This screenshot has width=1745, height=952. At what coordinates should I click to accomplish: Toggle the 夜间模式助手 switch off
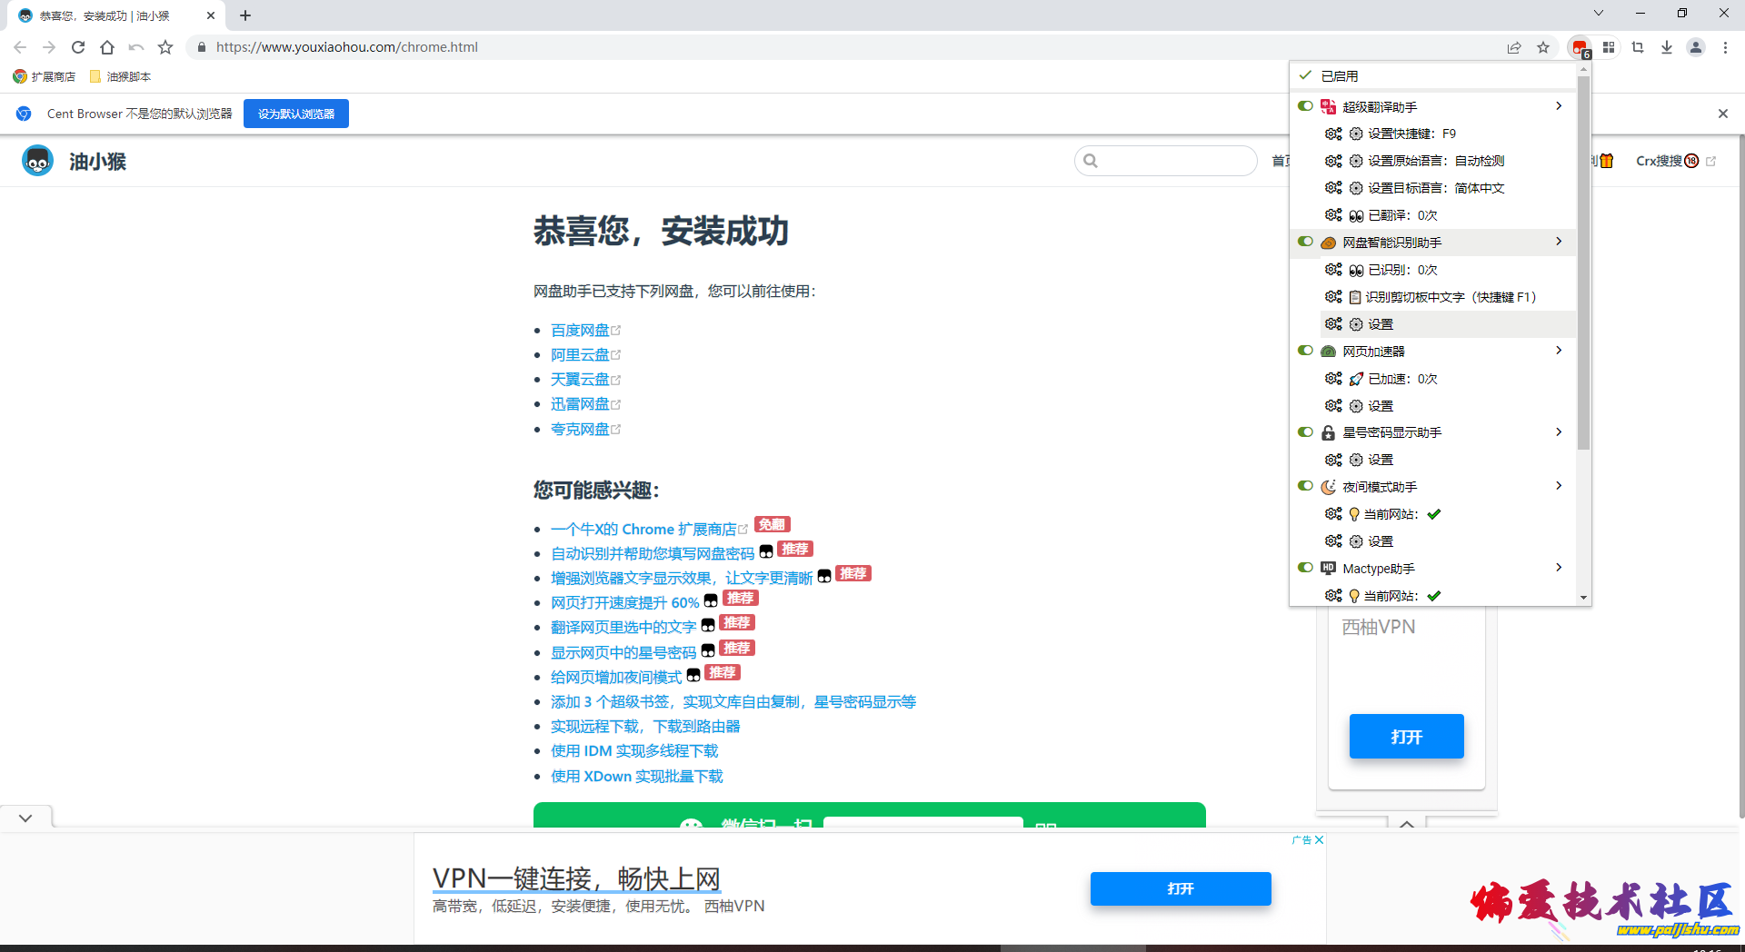pos(1306,485)
